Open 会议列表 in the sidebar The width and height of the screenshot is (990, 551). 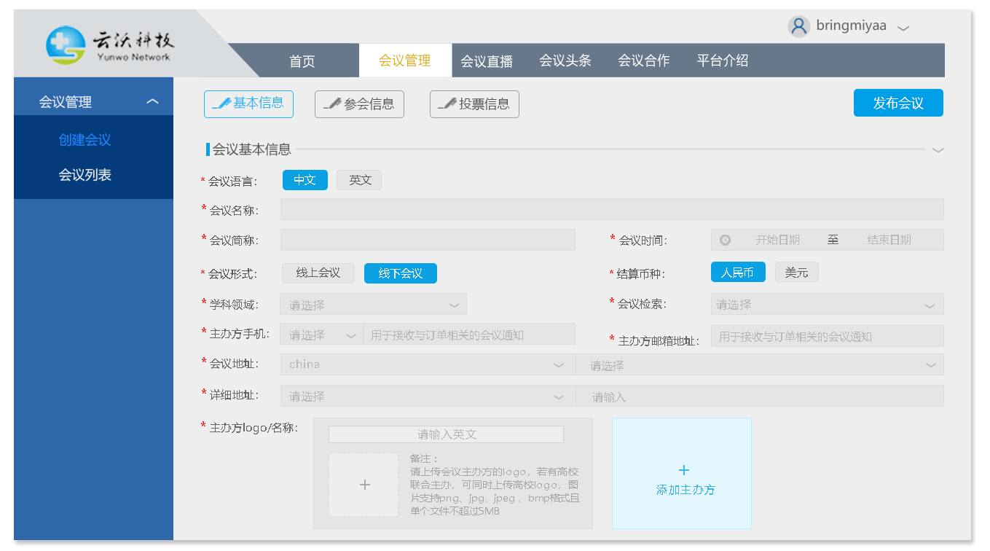(x=85, y=175)
